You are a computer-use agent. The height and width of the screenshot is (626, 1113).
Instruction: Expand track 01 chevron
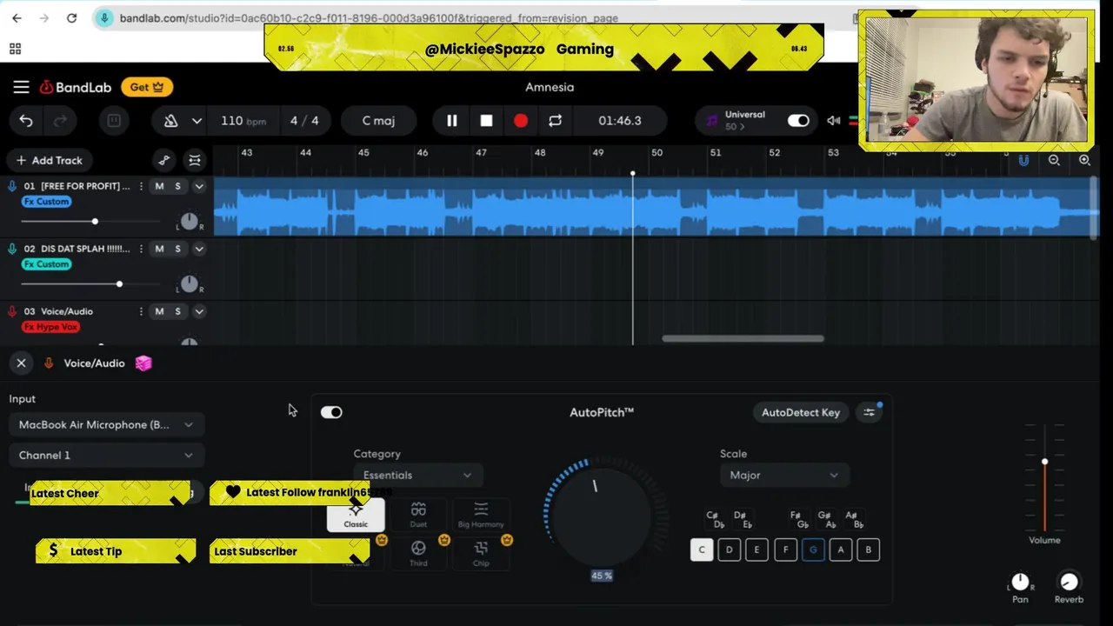point(199,186)
